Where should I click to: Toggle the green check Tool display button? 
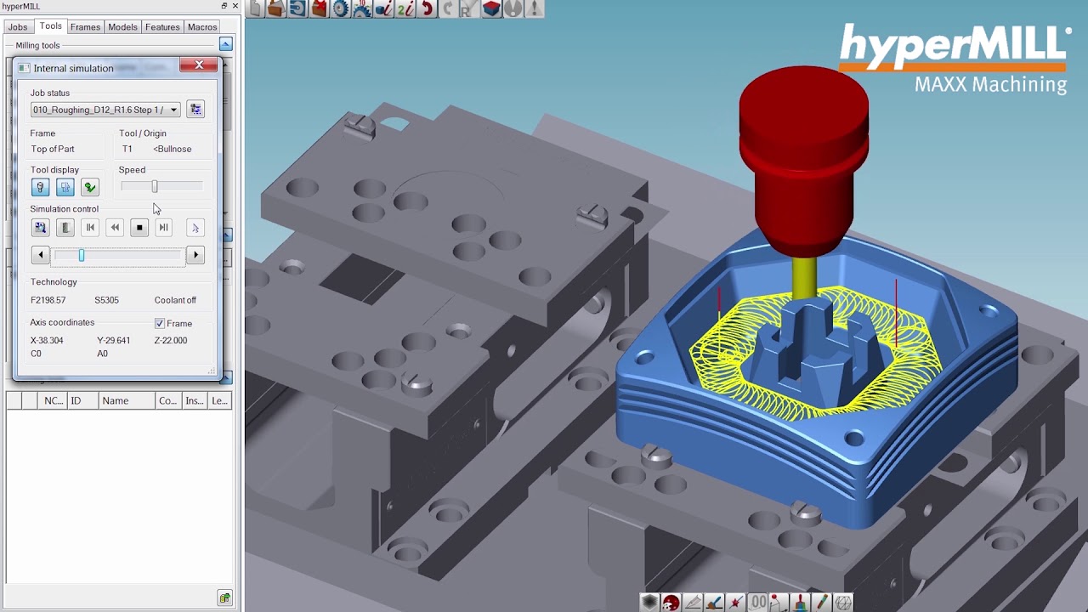pyautogui.click(x=89, y=187)
